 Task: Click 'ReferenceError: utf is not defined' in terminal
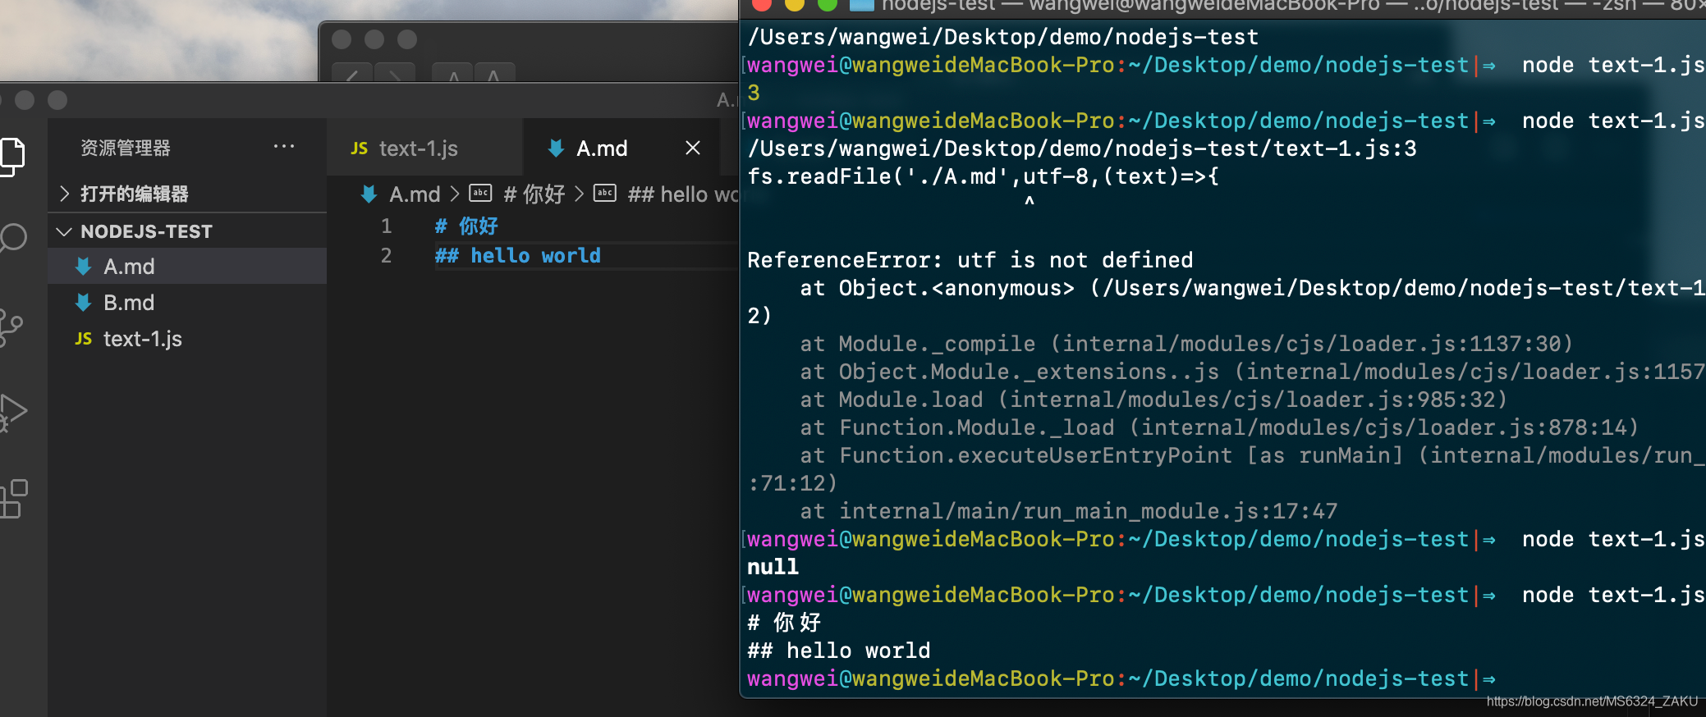970,261
